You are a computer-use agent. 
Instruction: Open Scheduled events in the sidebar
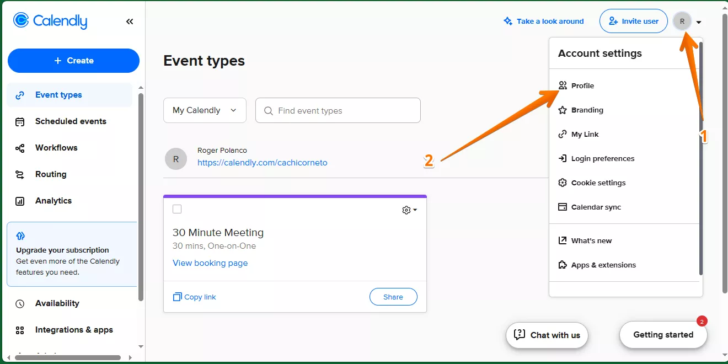69,121
